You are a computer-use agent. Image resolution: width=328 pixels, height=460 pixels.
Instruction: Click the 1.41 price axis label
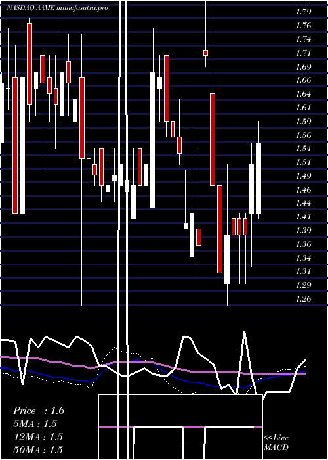pos(303,217)
